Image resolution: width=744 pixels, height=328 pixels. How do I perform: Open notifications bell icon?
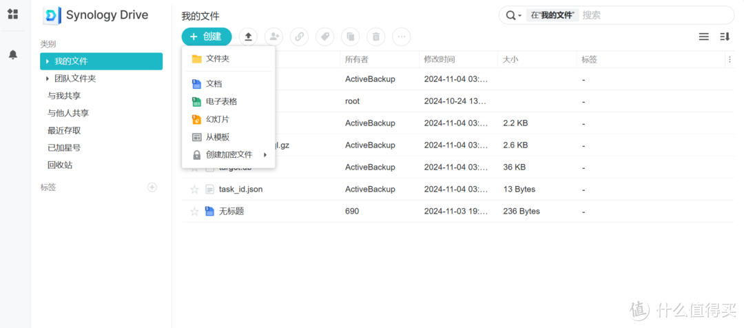pyautogui.click(x=13, y=54)
